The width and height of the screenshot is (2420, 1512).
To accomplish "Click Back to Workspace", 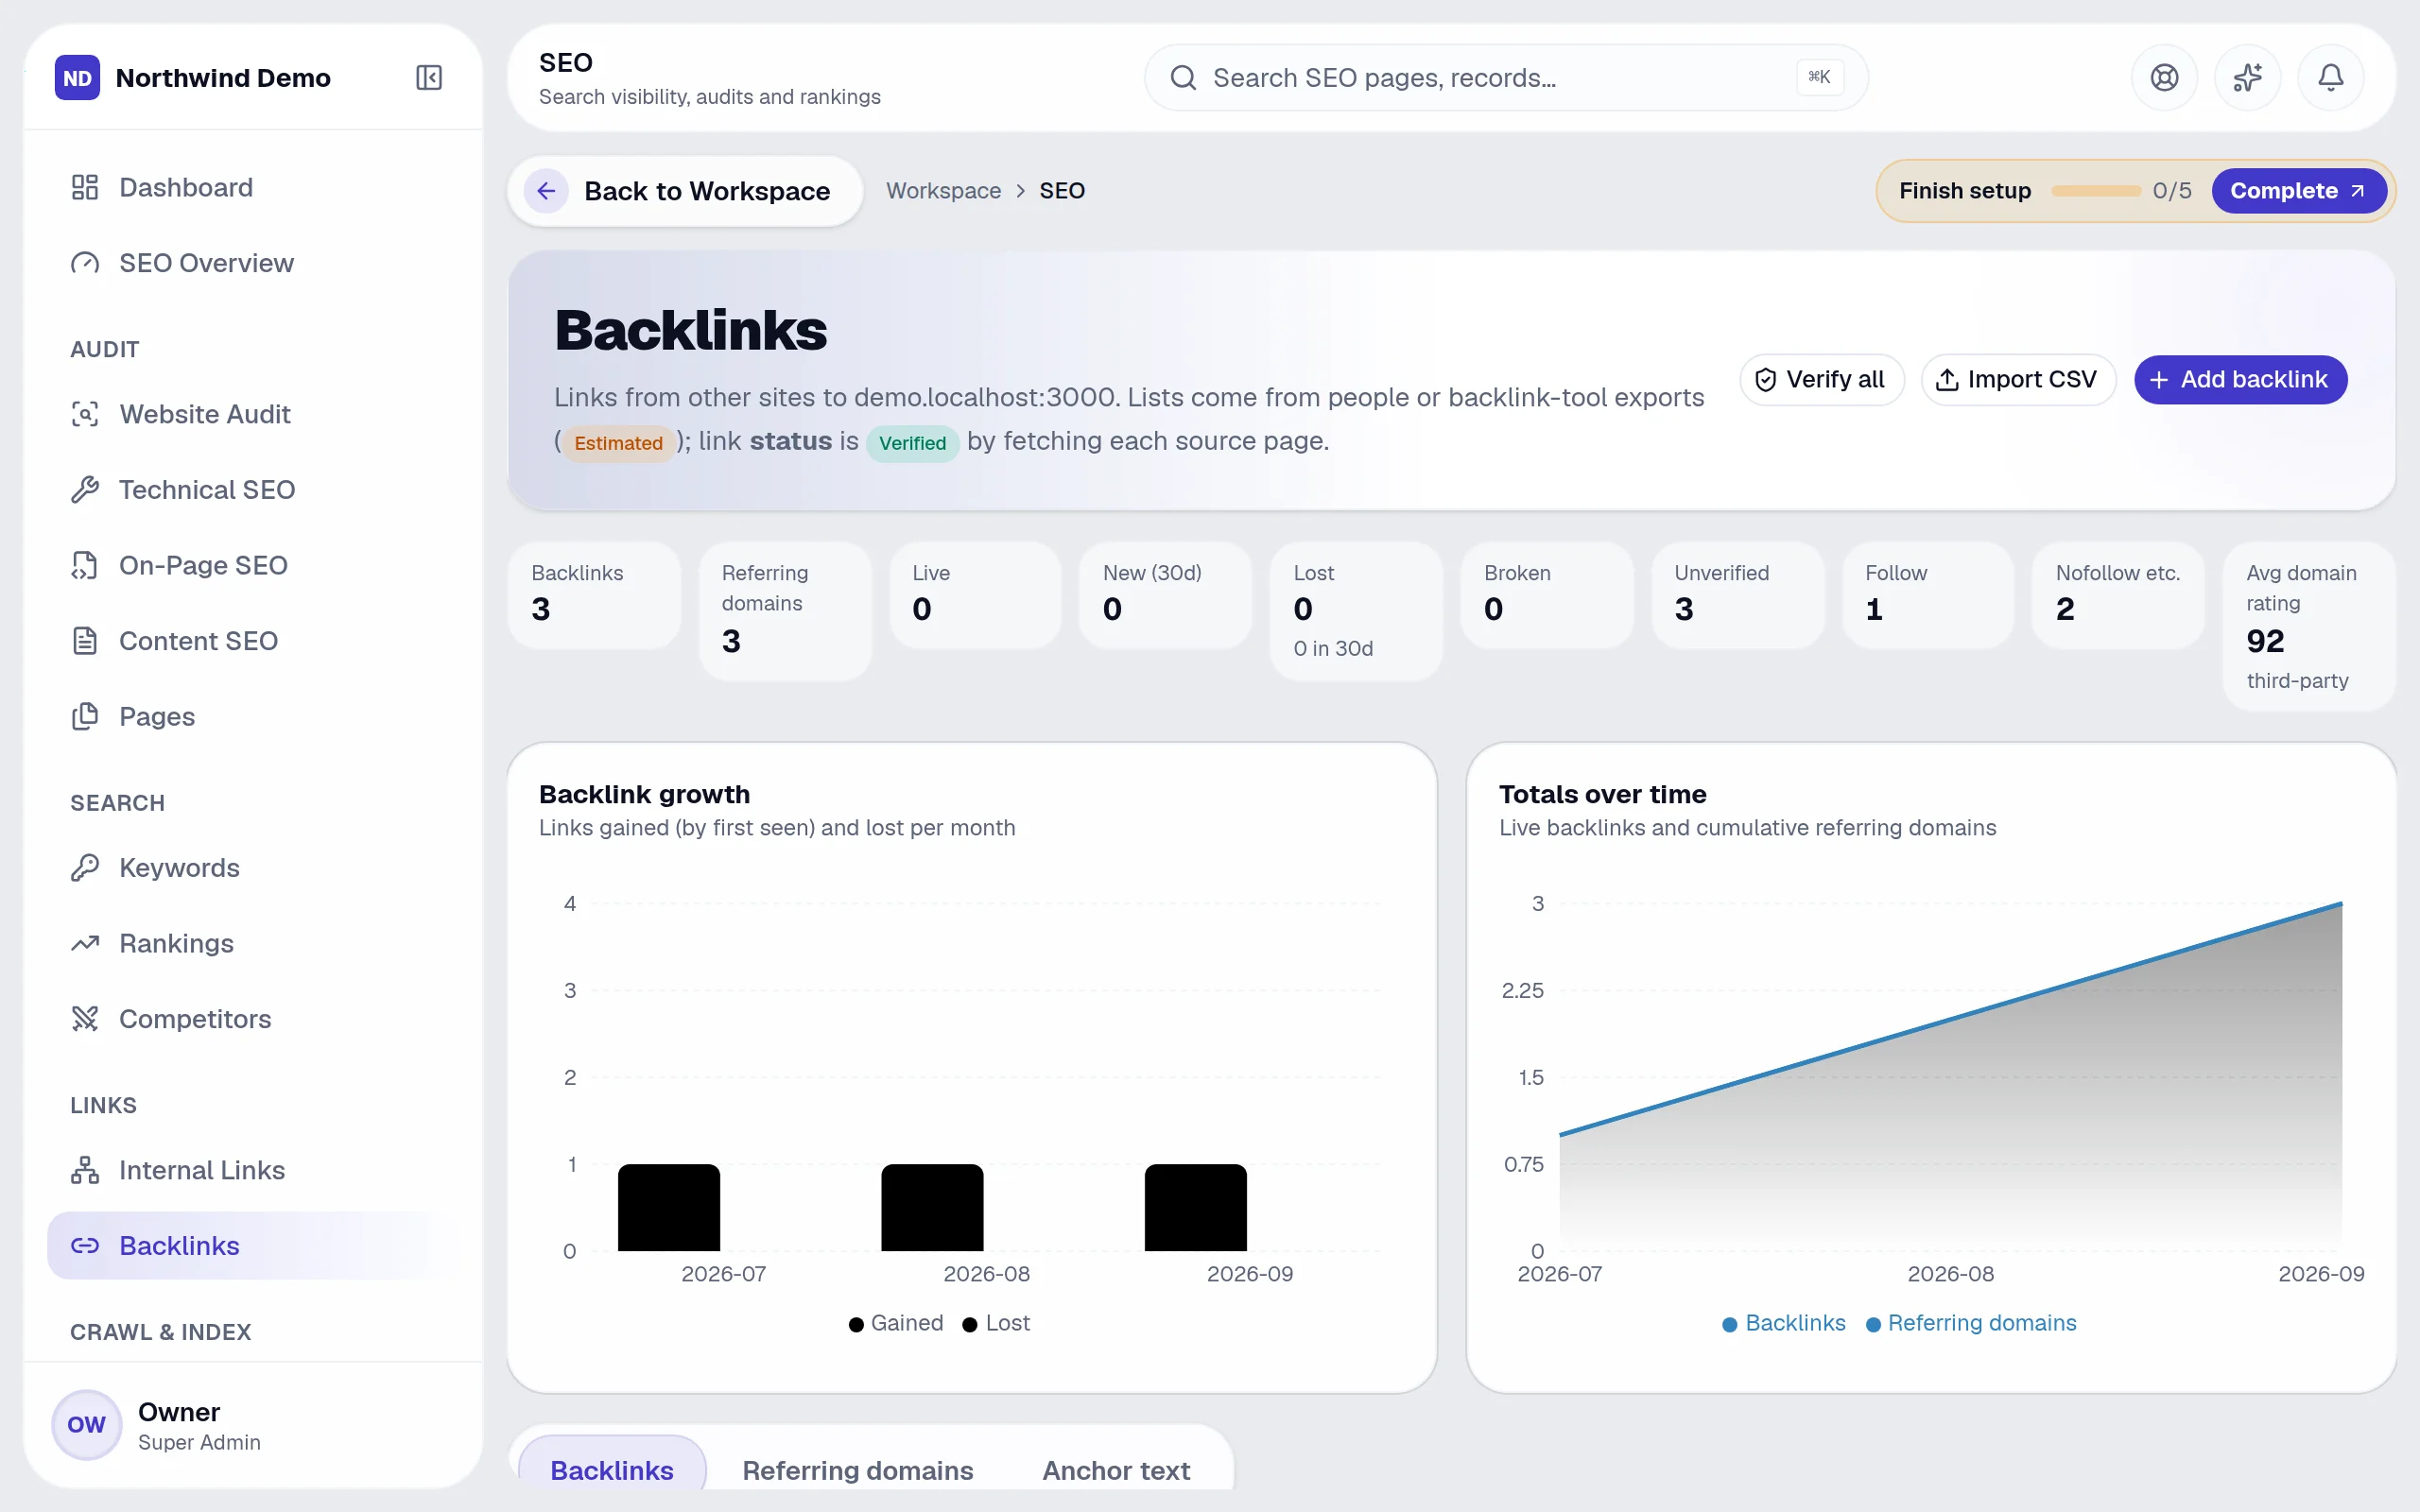I will click(685, 190).
